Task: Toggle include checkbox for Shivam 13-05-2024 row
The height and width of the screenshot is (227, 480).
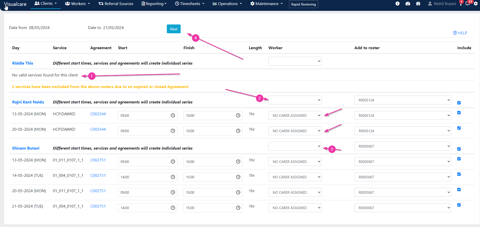Action: [x=459, y=159]
